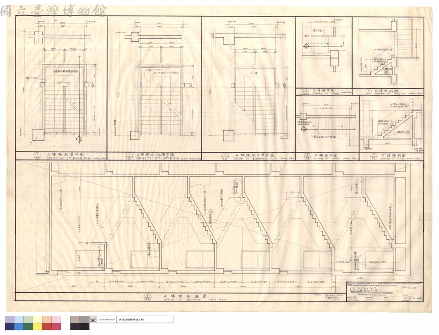
Task: Click the 國立臺灣博物館 watermark
Action: pos(53,11)
